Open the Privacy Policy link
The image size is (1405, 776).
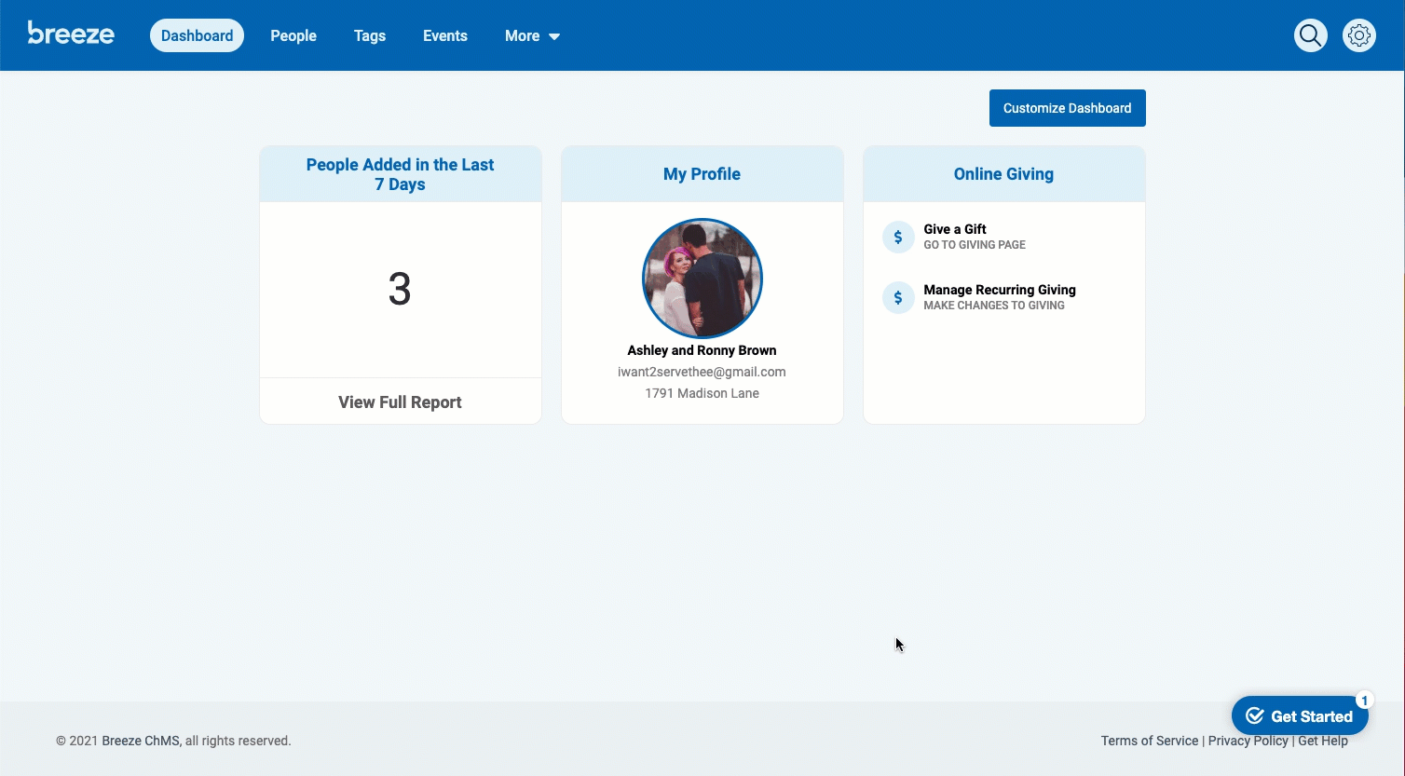tap(1248, 741)
